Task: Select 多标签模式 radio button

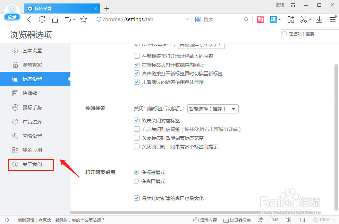Action: pos(136,172)
